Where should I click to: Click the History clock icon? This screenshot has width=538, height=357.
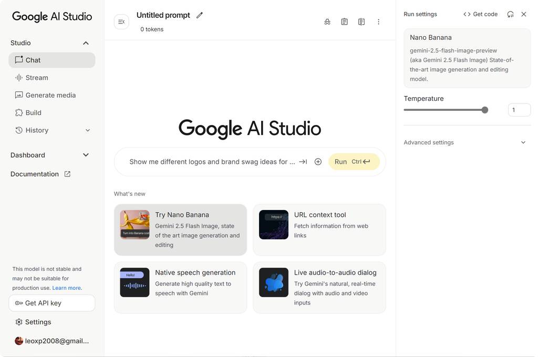pyautogui.click(x=19, y=130)
